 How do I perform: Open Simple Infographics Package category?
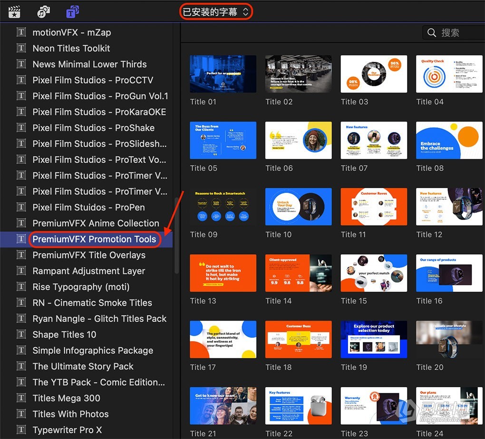[93, 351]
